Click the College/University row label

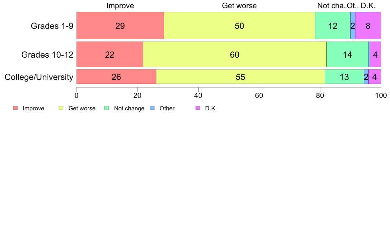pyautogui.click(x=39, y=77)
